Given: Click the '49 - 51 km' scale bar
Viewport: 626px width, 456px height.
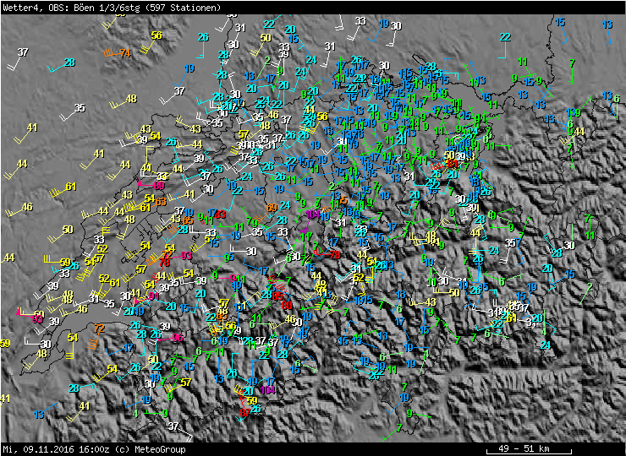Looking at the screenshot, I should 526,448.
